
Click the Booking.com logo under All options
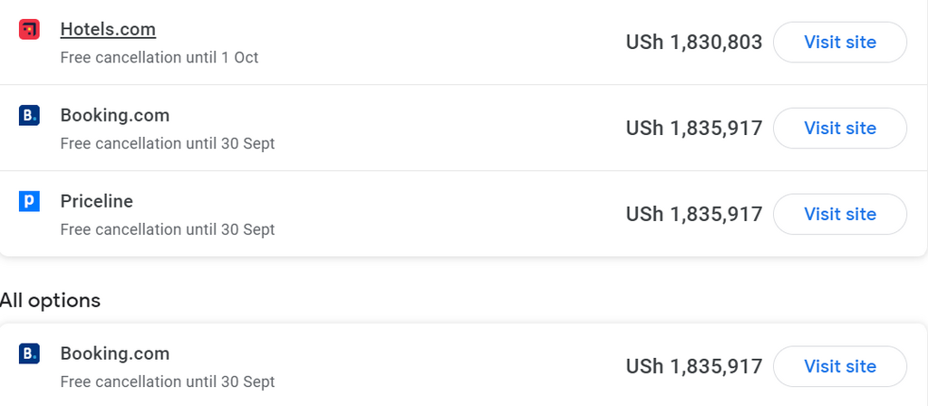pos(29,353)
